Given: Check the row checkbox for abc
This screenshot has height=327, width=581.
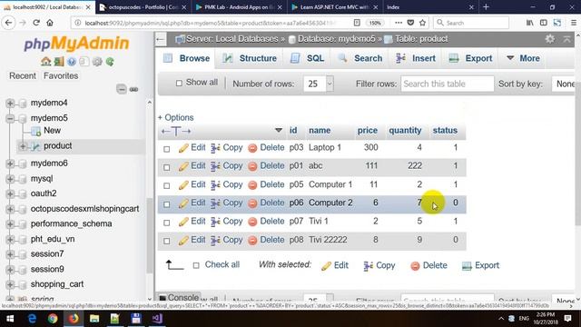Looking at the screenshot, I should pyautogui.click(x=167, y=167).
